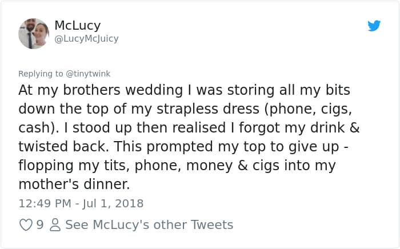Open McLucy's profile picture

[34, 33]
